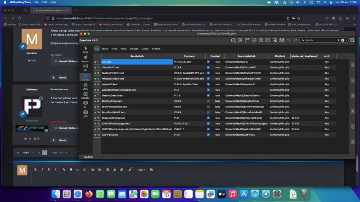Expand the bookmarks overflow chevron
Image resolution: width=360 pixels, height=202 pixels.
tap(355, 25)
